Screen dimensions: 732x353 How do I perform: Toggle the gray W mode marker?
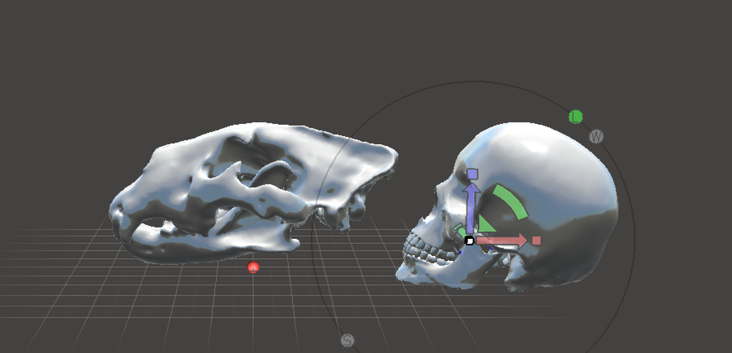596,136
